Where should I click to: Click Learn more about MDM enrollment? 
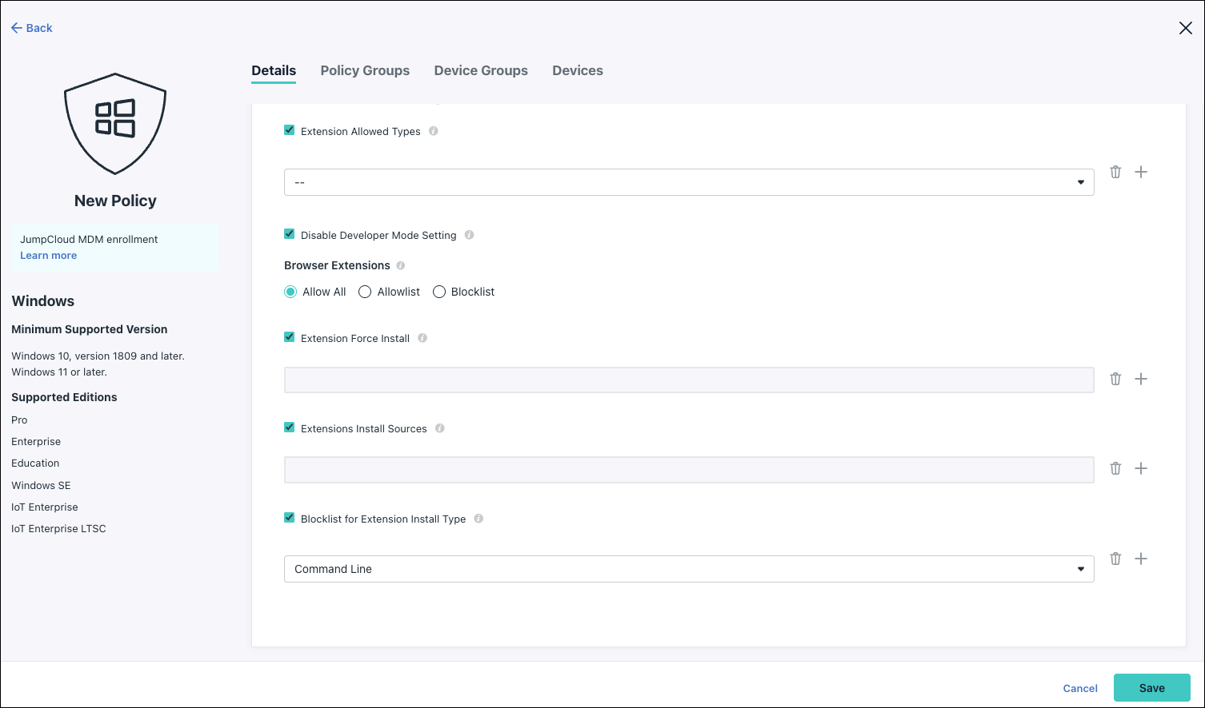tap(49, 256)
